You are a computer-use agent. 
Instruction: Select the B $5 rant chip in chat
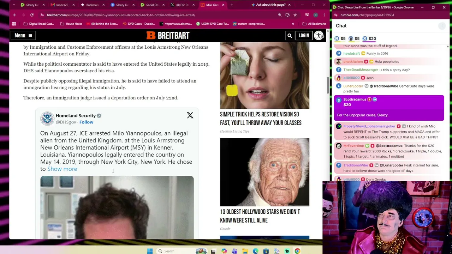[340, 38]
